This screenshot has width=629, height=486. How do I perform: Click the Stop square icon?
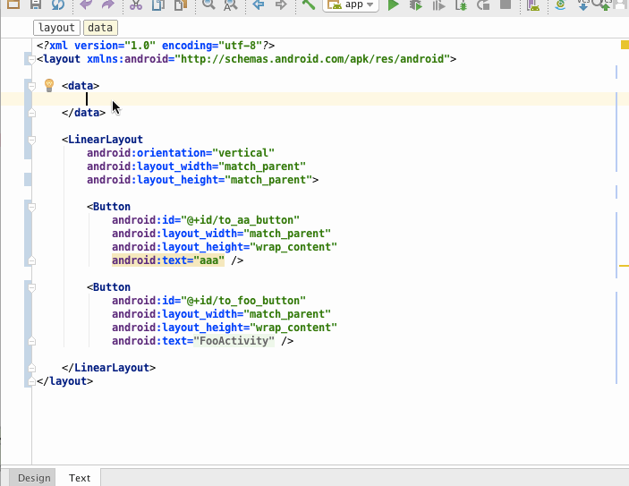pyautogui.click(x=506, y=4)
